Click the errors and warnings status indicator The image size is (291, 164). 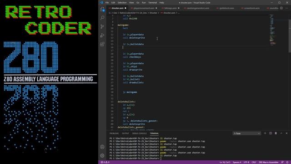tap(105, 162)
